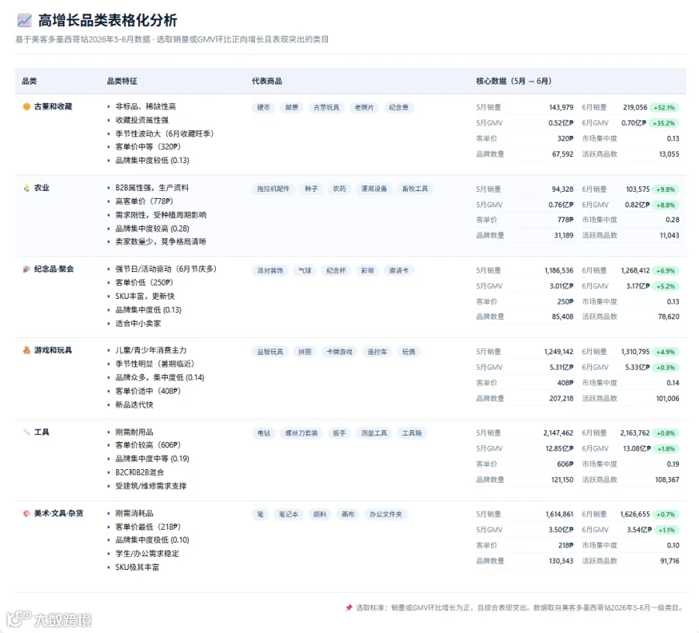This screenshot has width=699, height=633.
Task: Click the 种子 tag
Action: coord(311,189)
